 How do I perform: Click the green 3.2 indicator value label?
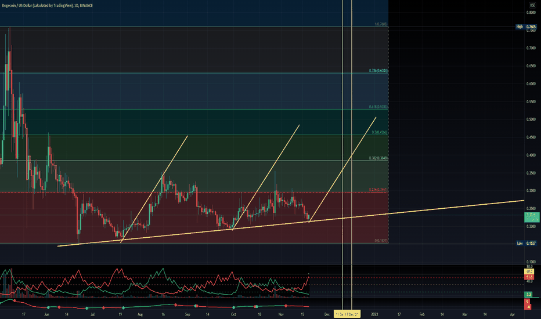(529, 294)
